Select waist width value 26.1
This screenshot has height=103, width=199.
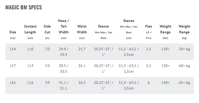[x=82, y=66]
